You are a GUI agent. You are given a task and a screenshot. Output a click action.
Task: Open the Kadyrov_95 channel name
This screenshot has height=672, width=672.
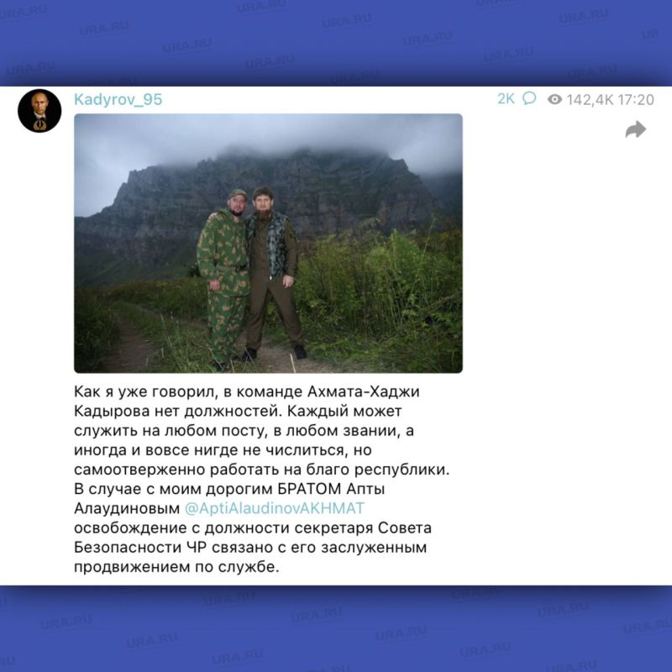pyautogui.click(x=118, y=99)
